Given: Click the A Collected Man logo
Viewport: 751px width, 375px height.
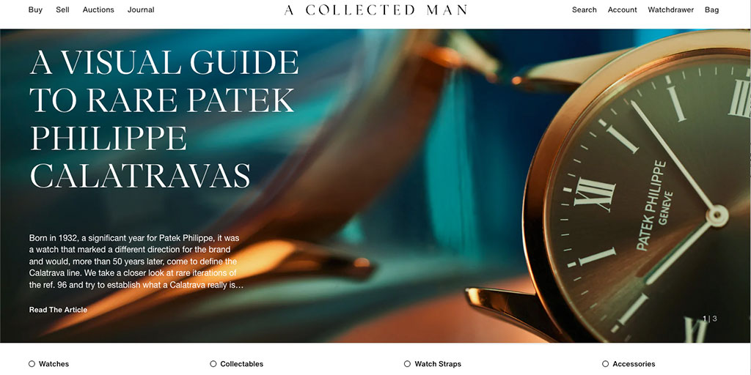Looking at the screenshot, I should tap(375, 10).
